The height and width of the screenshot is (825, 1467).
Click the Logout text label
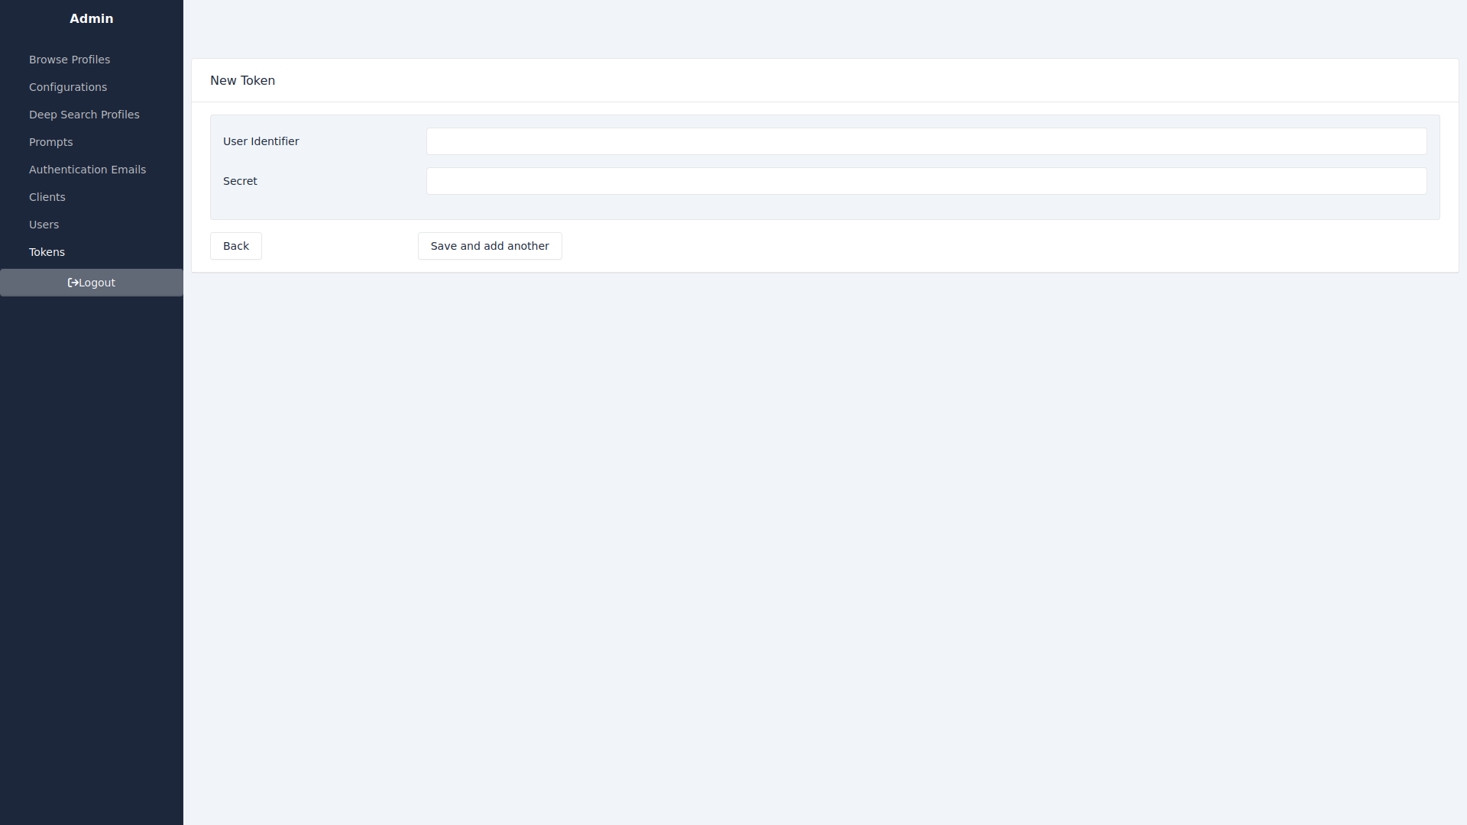pyautogui.click(x=97, y=283)
